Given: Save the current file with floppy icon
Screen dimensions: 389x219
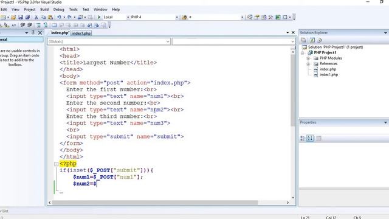Looking at the screenshot, I should pyautogui.click(x=21, y=17).
